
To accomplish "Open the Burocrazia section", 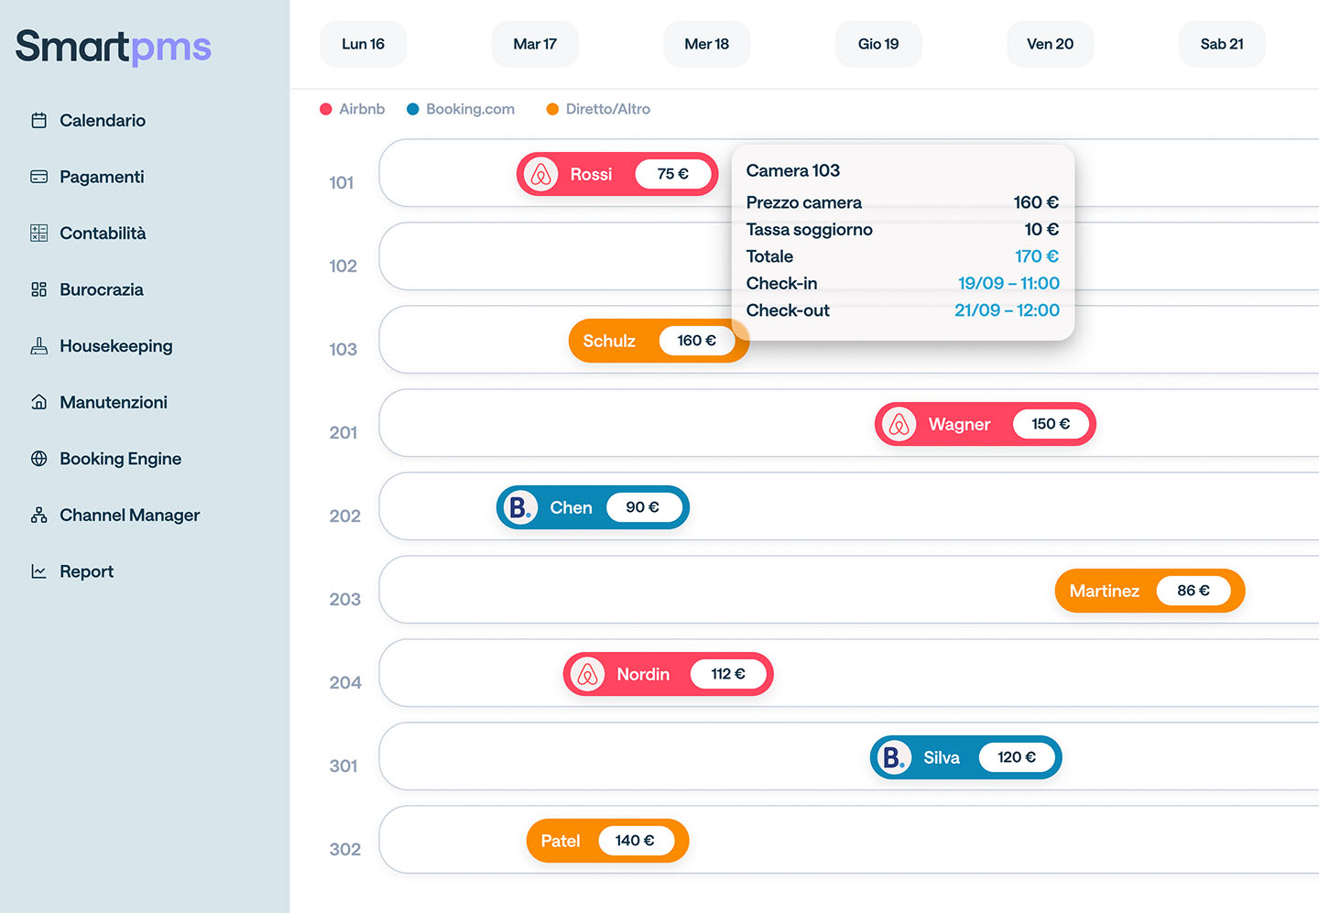I will point(101,289).
